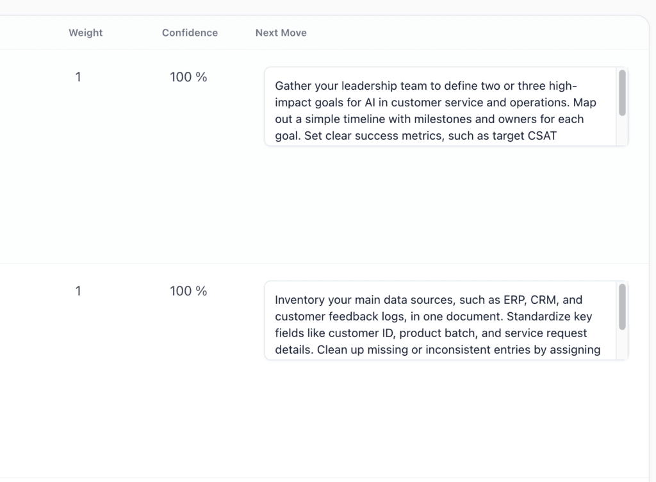Click scrollbar thumb in data sources text box
656x482 pixels.
pyautogui.click(x=622, y=307)
